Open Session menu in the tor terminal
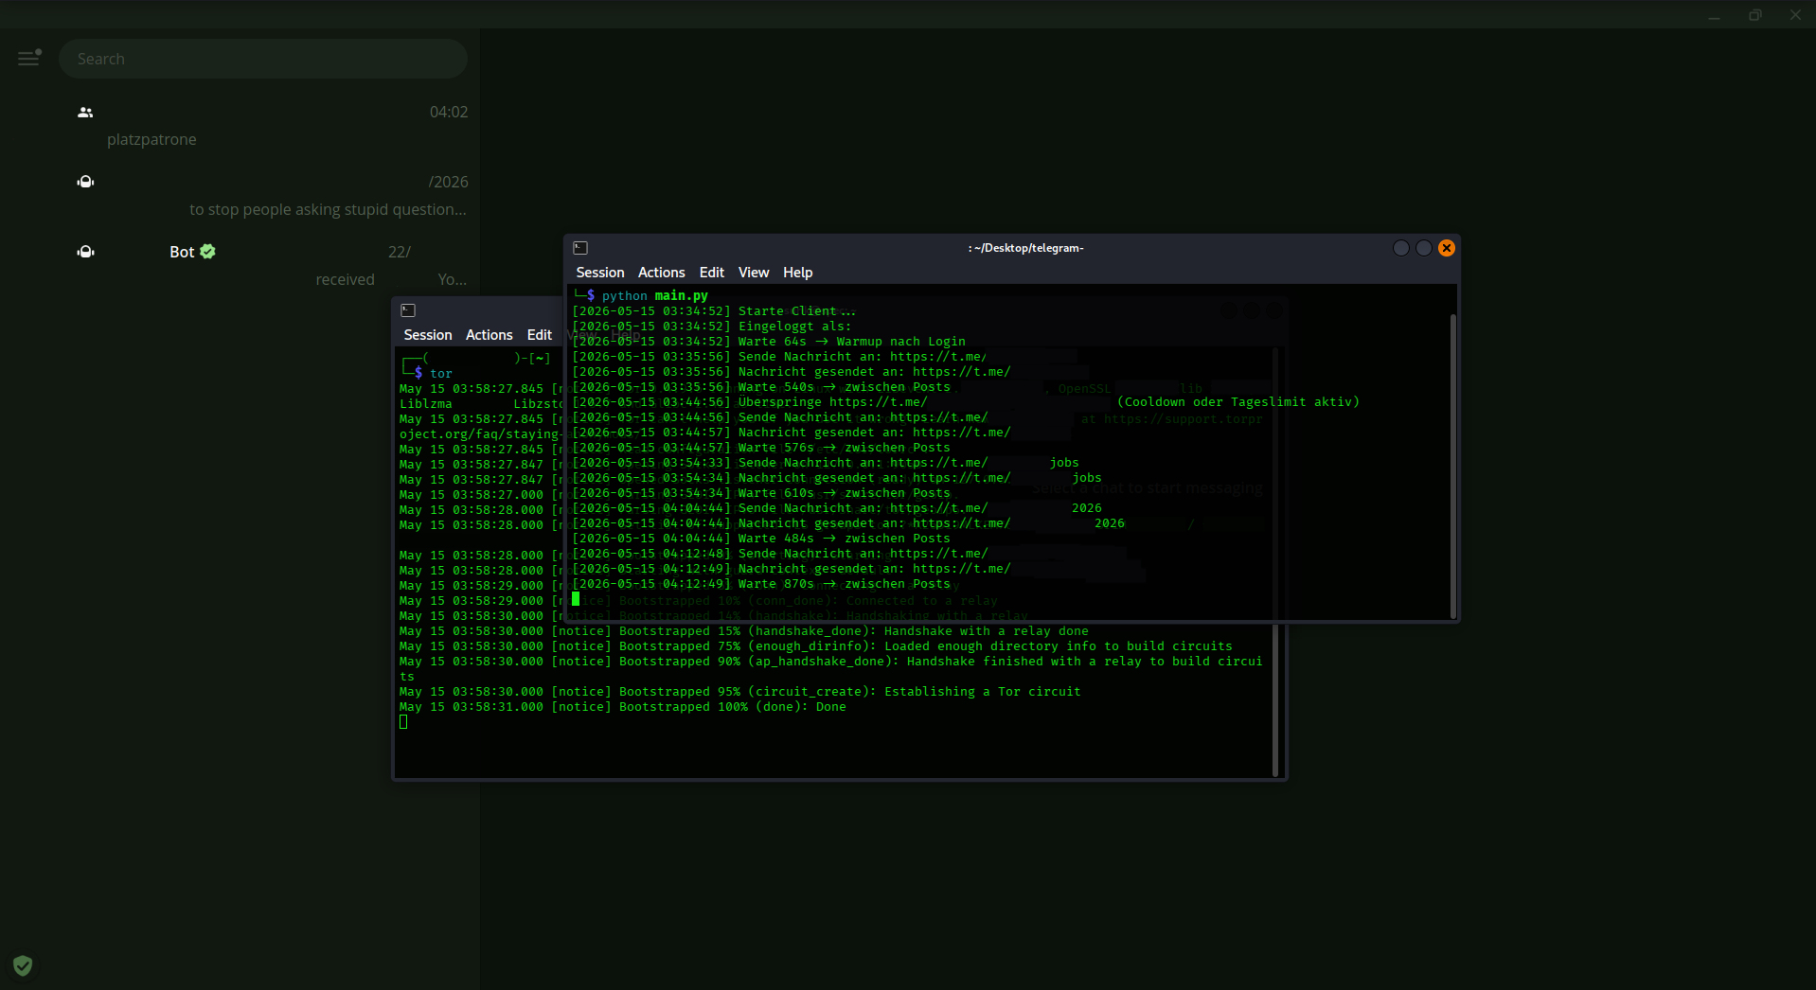Screen dimensions: 1816x990 click(428, 335)
